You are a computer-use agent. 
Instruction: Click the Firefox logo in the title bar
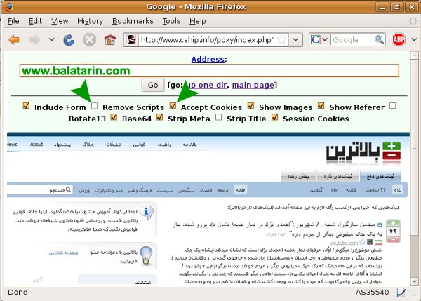9,7
